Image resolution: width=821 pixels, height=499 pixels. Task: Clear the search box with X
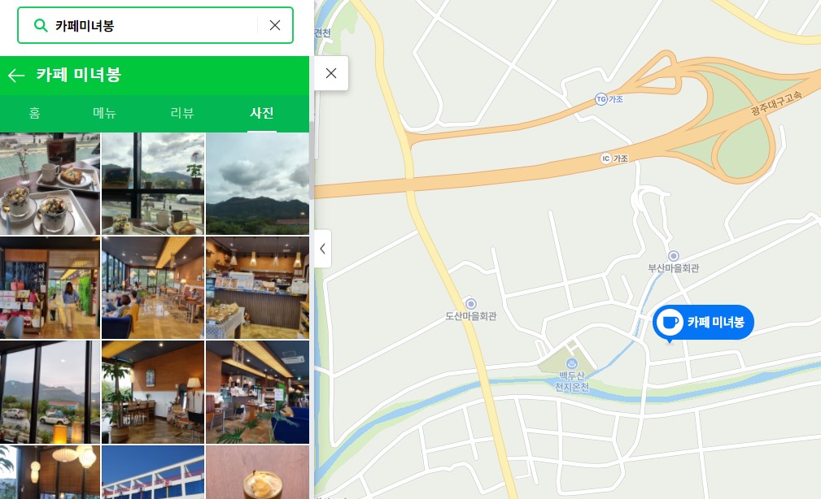coord(275,25)
